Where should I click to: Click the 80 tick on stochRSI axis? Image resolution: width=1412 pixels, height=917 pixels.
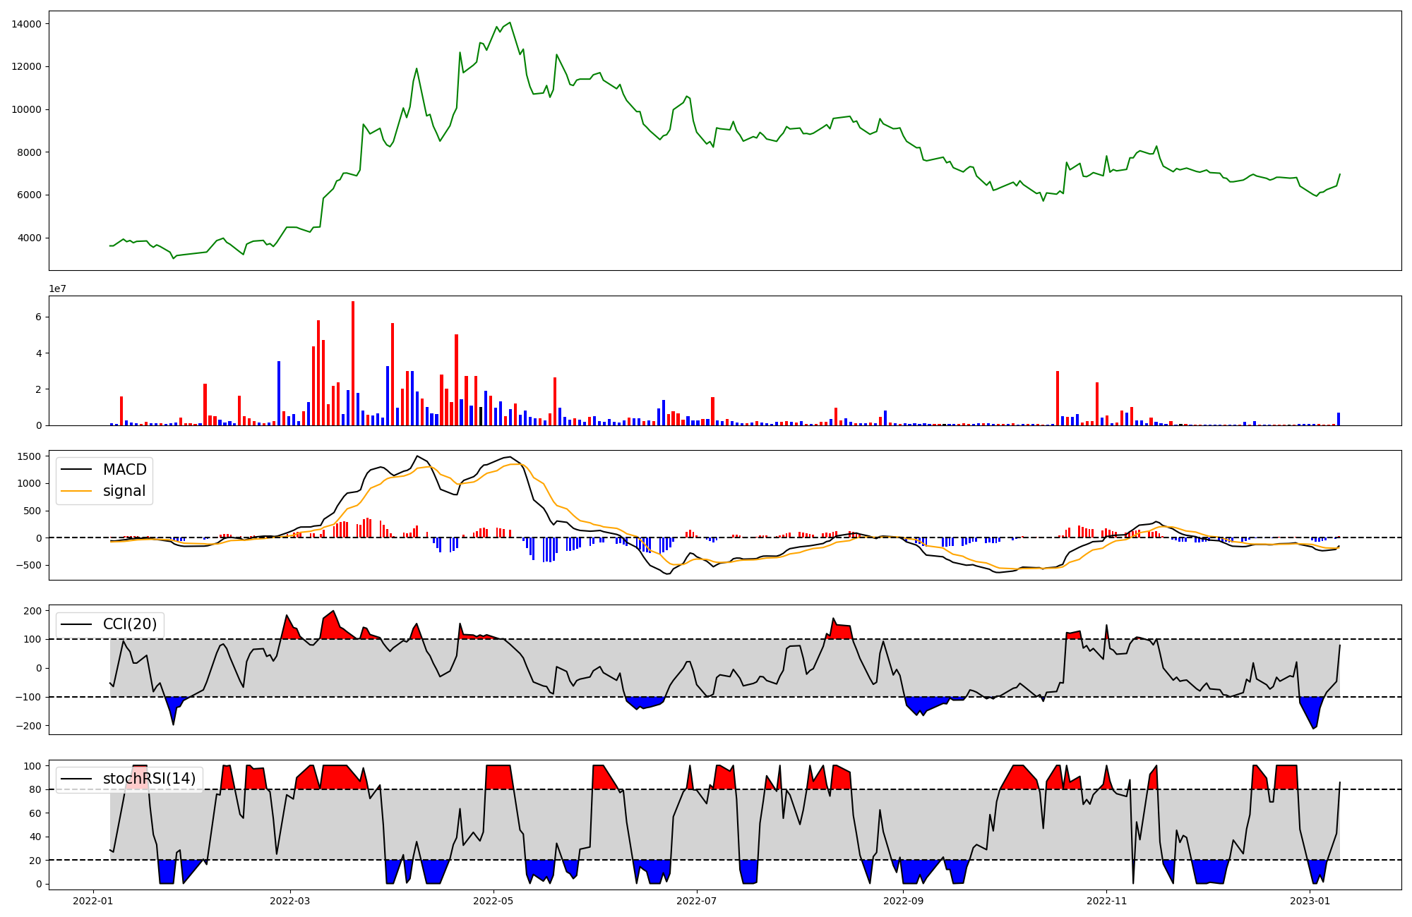coord(35,789)
